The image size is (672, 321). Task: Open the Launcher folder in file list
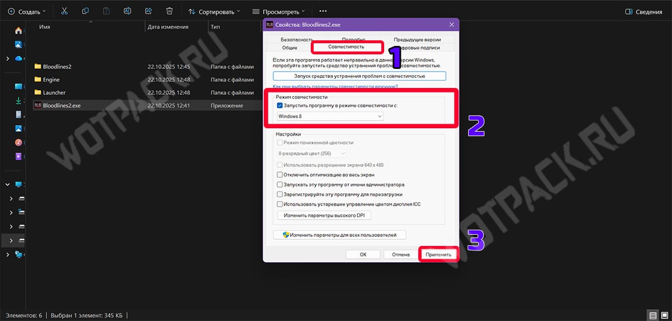[54, 92]
